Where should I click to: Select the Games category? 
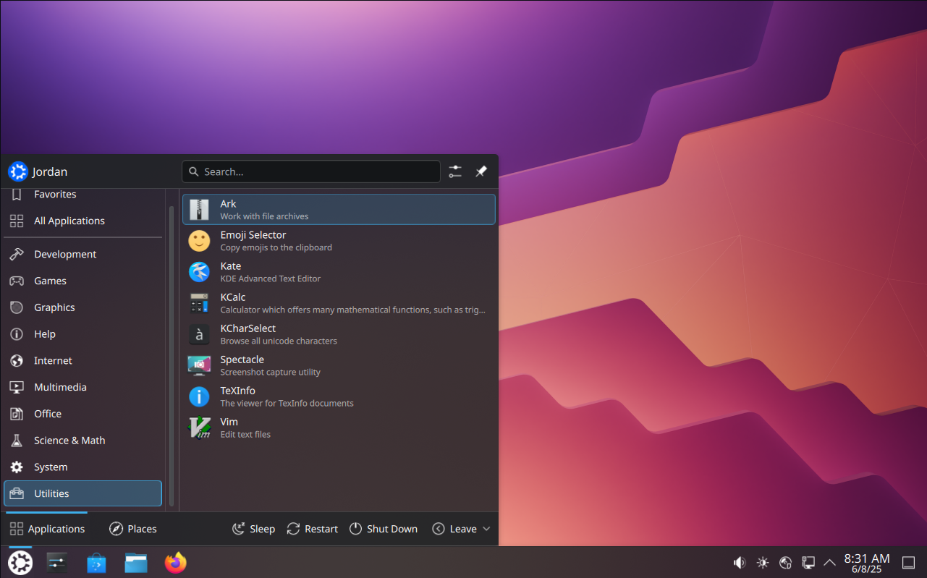(x=82, y=281)
